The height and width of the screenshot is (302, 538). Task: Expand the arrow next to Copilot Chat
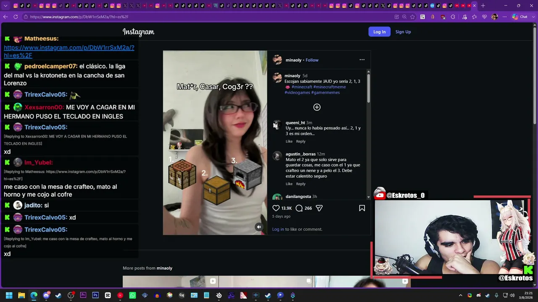click(x=533, y=17)
